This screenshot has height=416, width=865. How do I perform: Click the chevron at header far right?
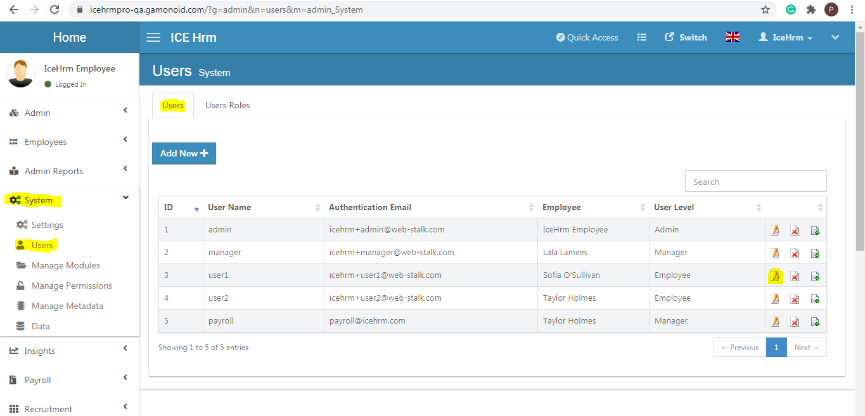pyautogui.click(x=835, y=37)
